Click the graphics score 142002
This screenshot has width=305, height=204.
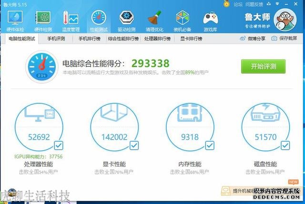tap(114, 137)
